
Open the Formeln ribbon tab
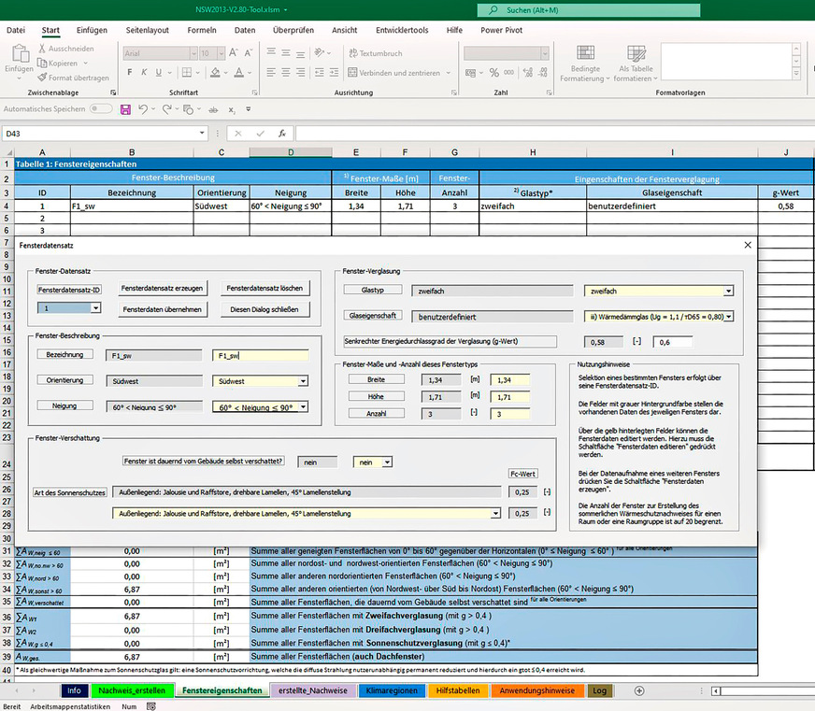coord(202,30)
